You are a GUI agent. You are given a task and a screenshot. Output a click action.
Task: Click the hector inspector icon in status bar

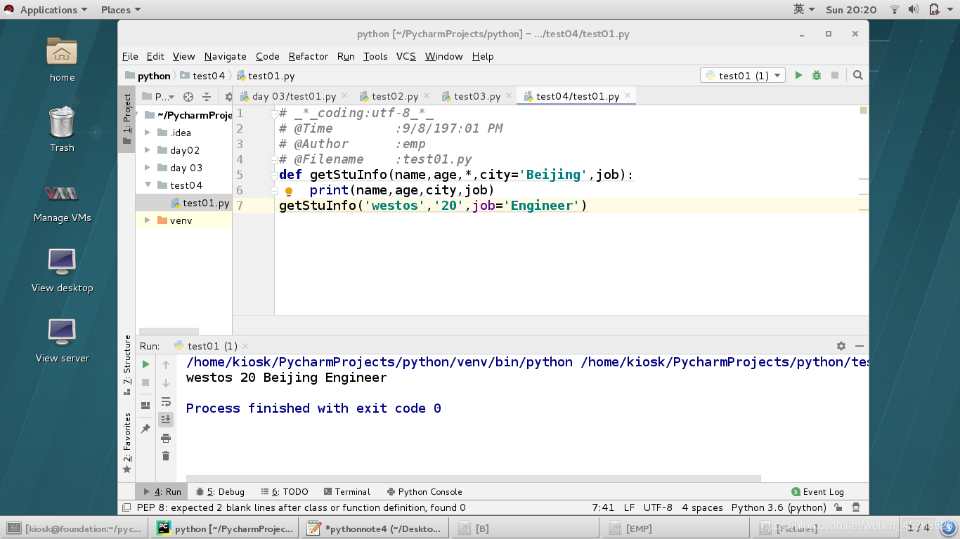click(856, 507)
